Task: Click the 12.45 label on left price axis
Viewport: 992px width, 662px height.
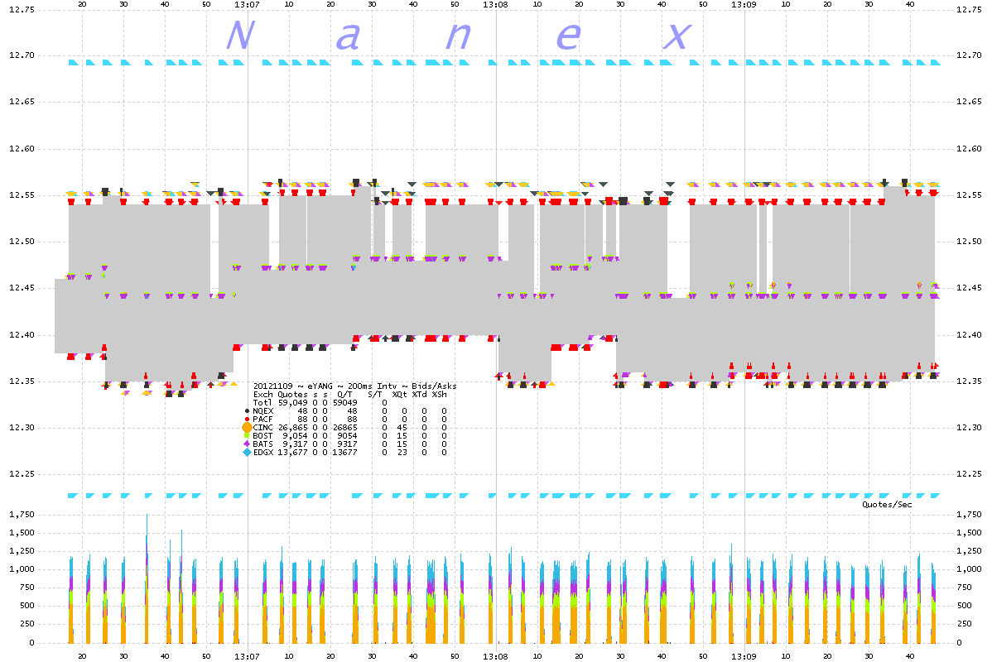Action: pyautogui.click(x=22, y=288)
